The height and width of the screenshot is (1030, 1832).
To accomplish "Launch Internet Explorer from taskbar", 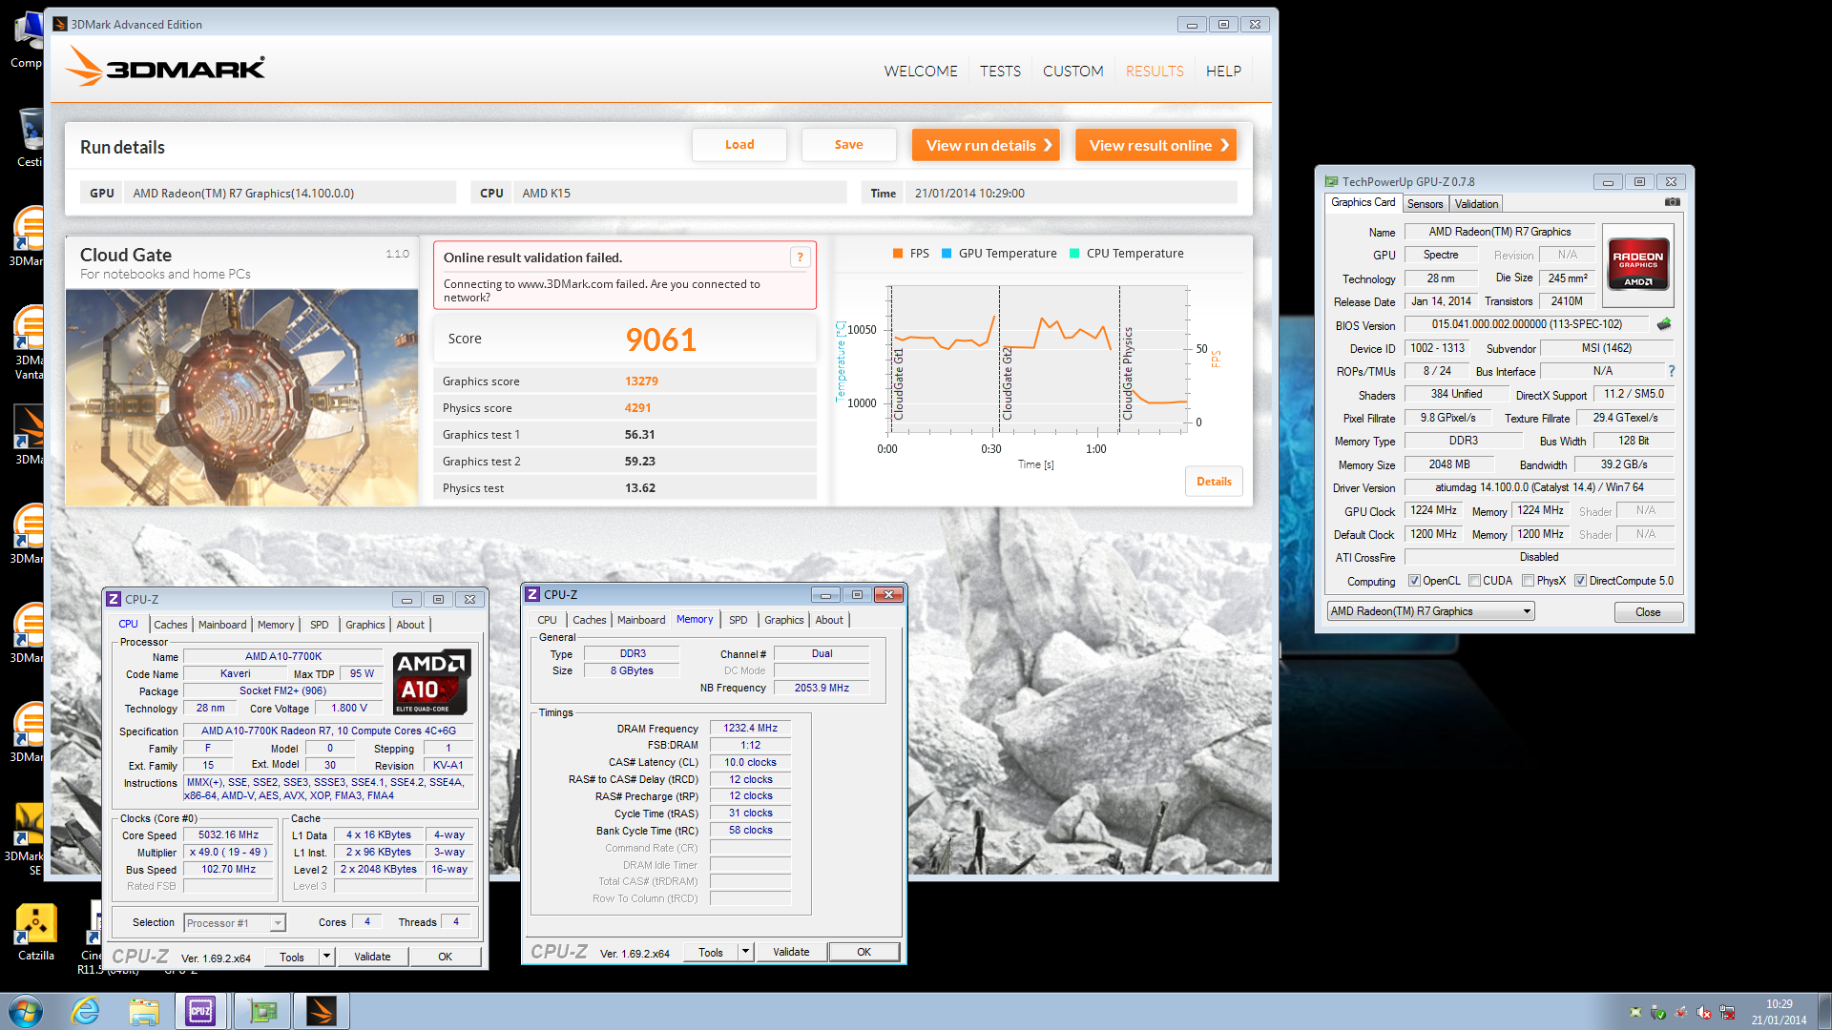I will tap(86, 1011).
